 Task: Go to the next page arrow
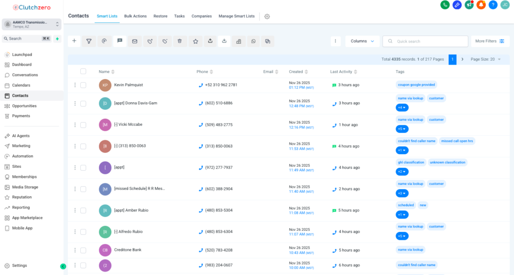click(x=462, y=59)
